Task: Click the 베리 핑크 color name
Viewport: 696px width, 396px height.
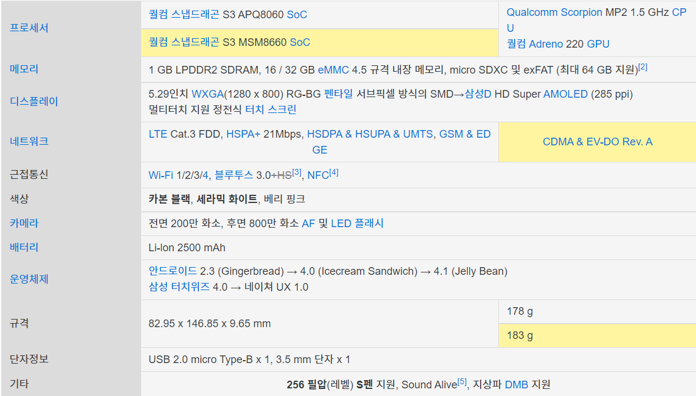Action: pyautogui.click(x=285, y=199)
